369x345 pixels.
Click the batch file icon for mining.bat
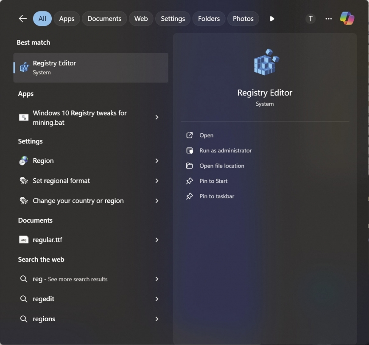pos(24,117)
